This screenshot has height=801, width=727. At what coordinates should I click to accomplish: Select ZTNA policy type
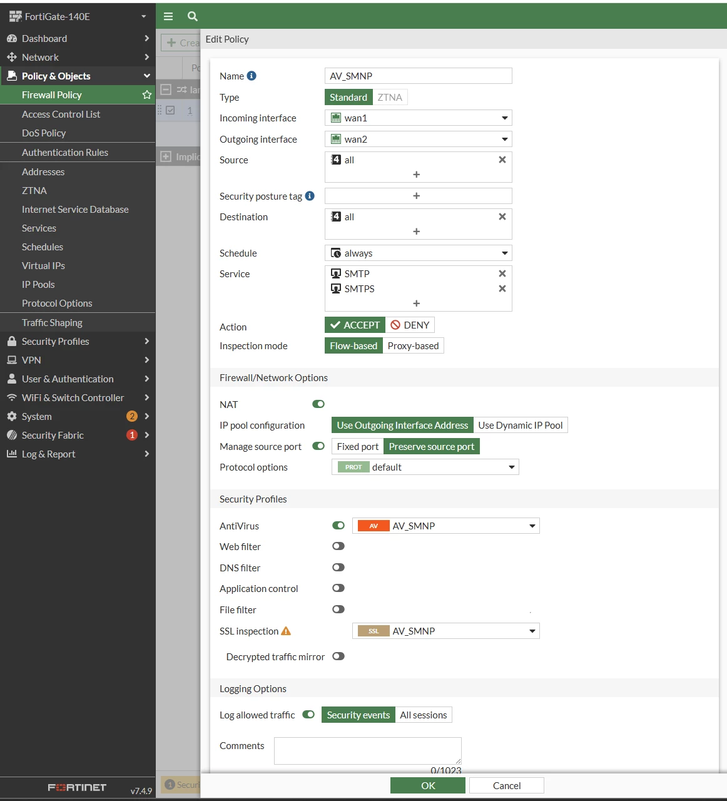point(390,97)
